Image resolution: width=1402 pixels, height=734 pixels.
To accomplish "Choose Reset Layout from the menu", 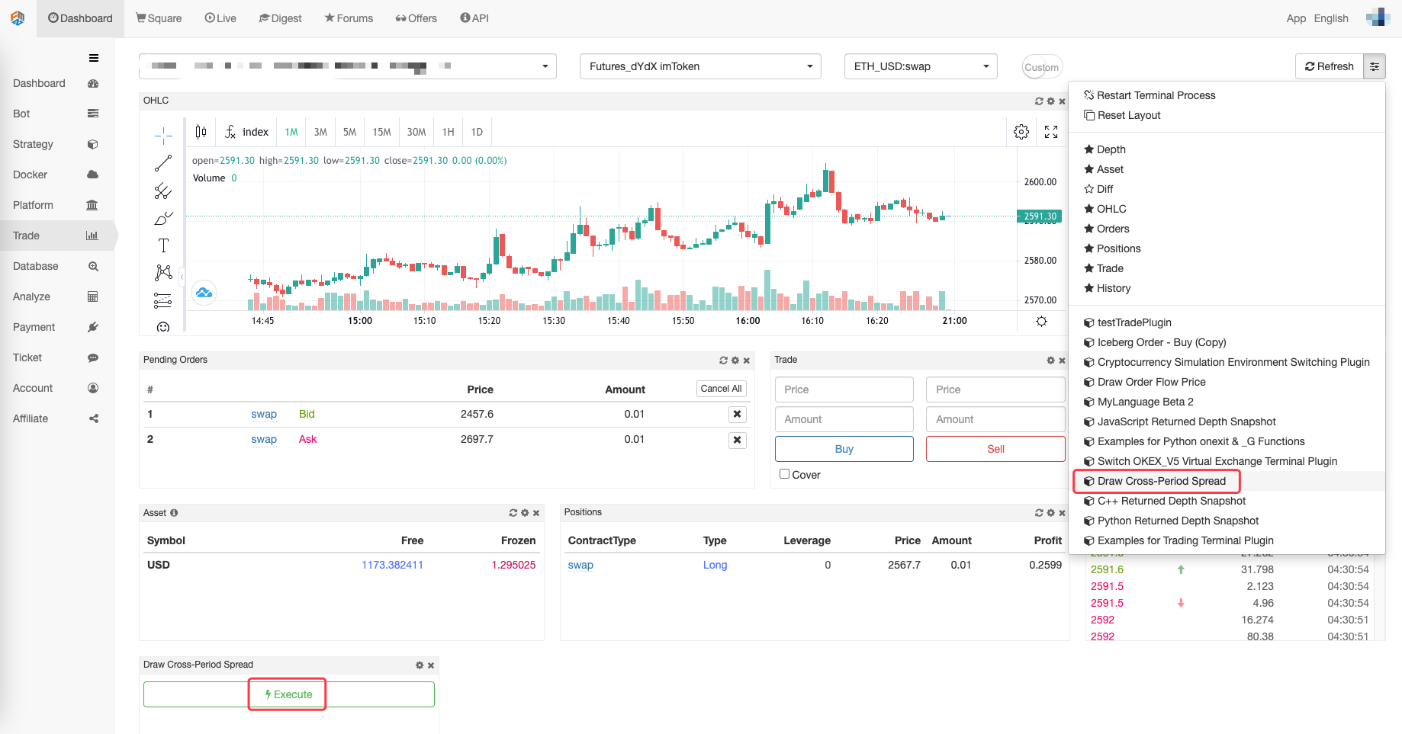I will click(1122, 115).
